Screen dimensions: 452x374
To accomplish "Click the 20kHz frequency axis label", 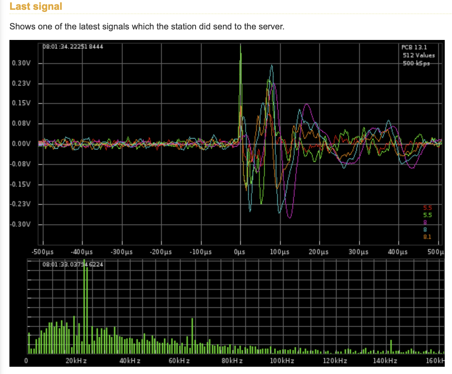I will 76,361.
